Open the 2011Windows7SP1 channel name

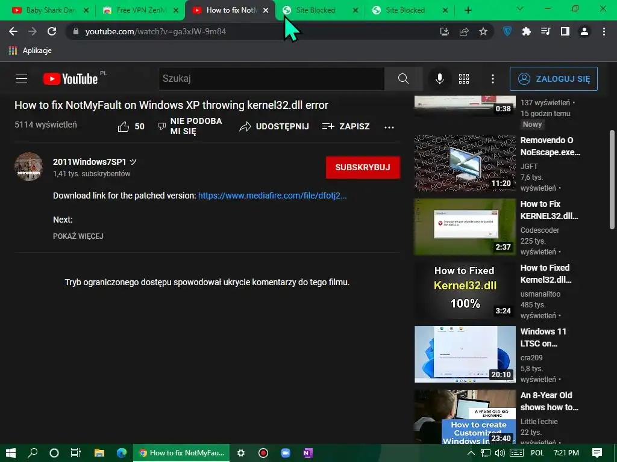tap(90, 162)
